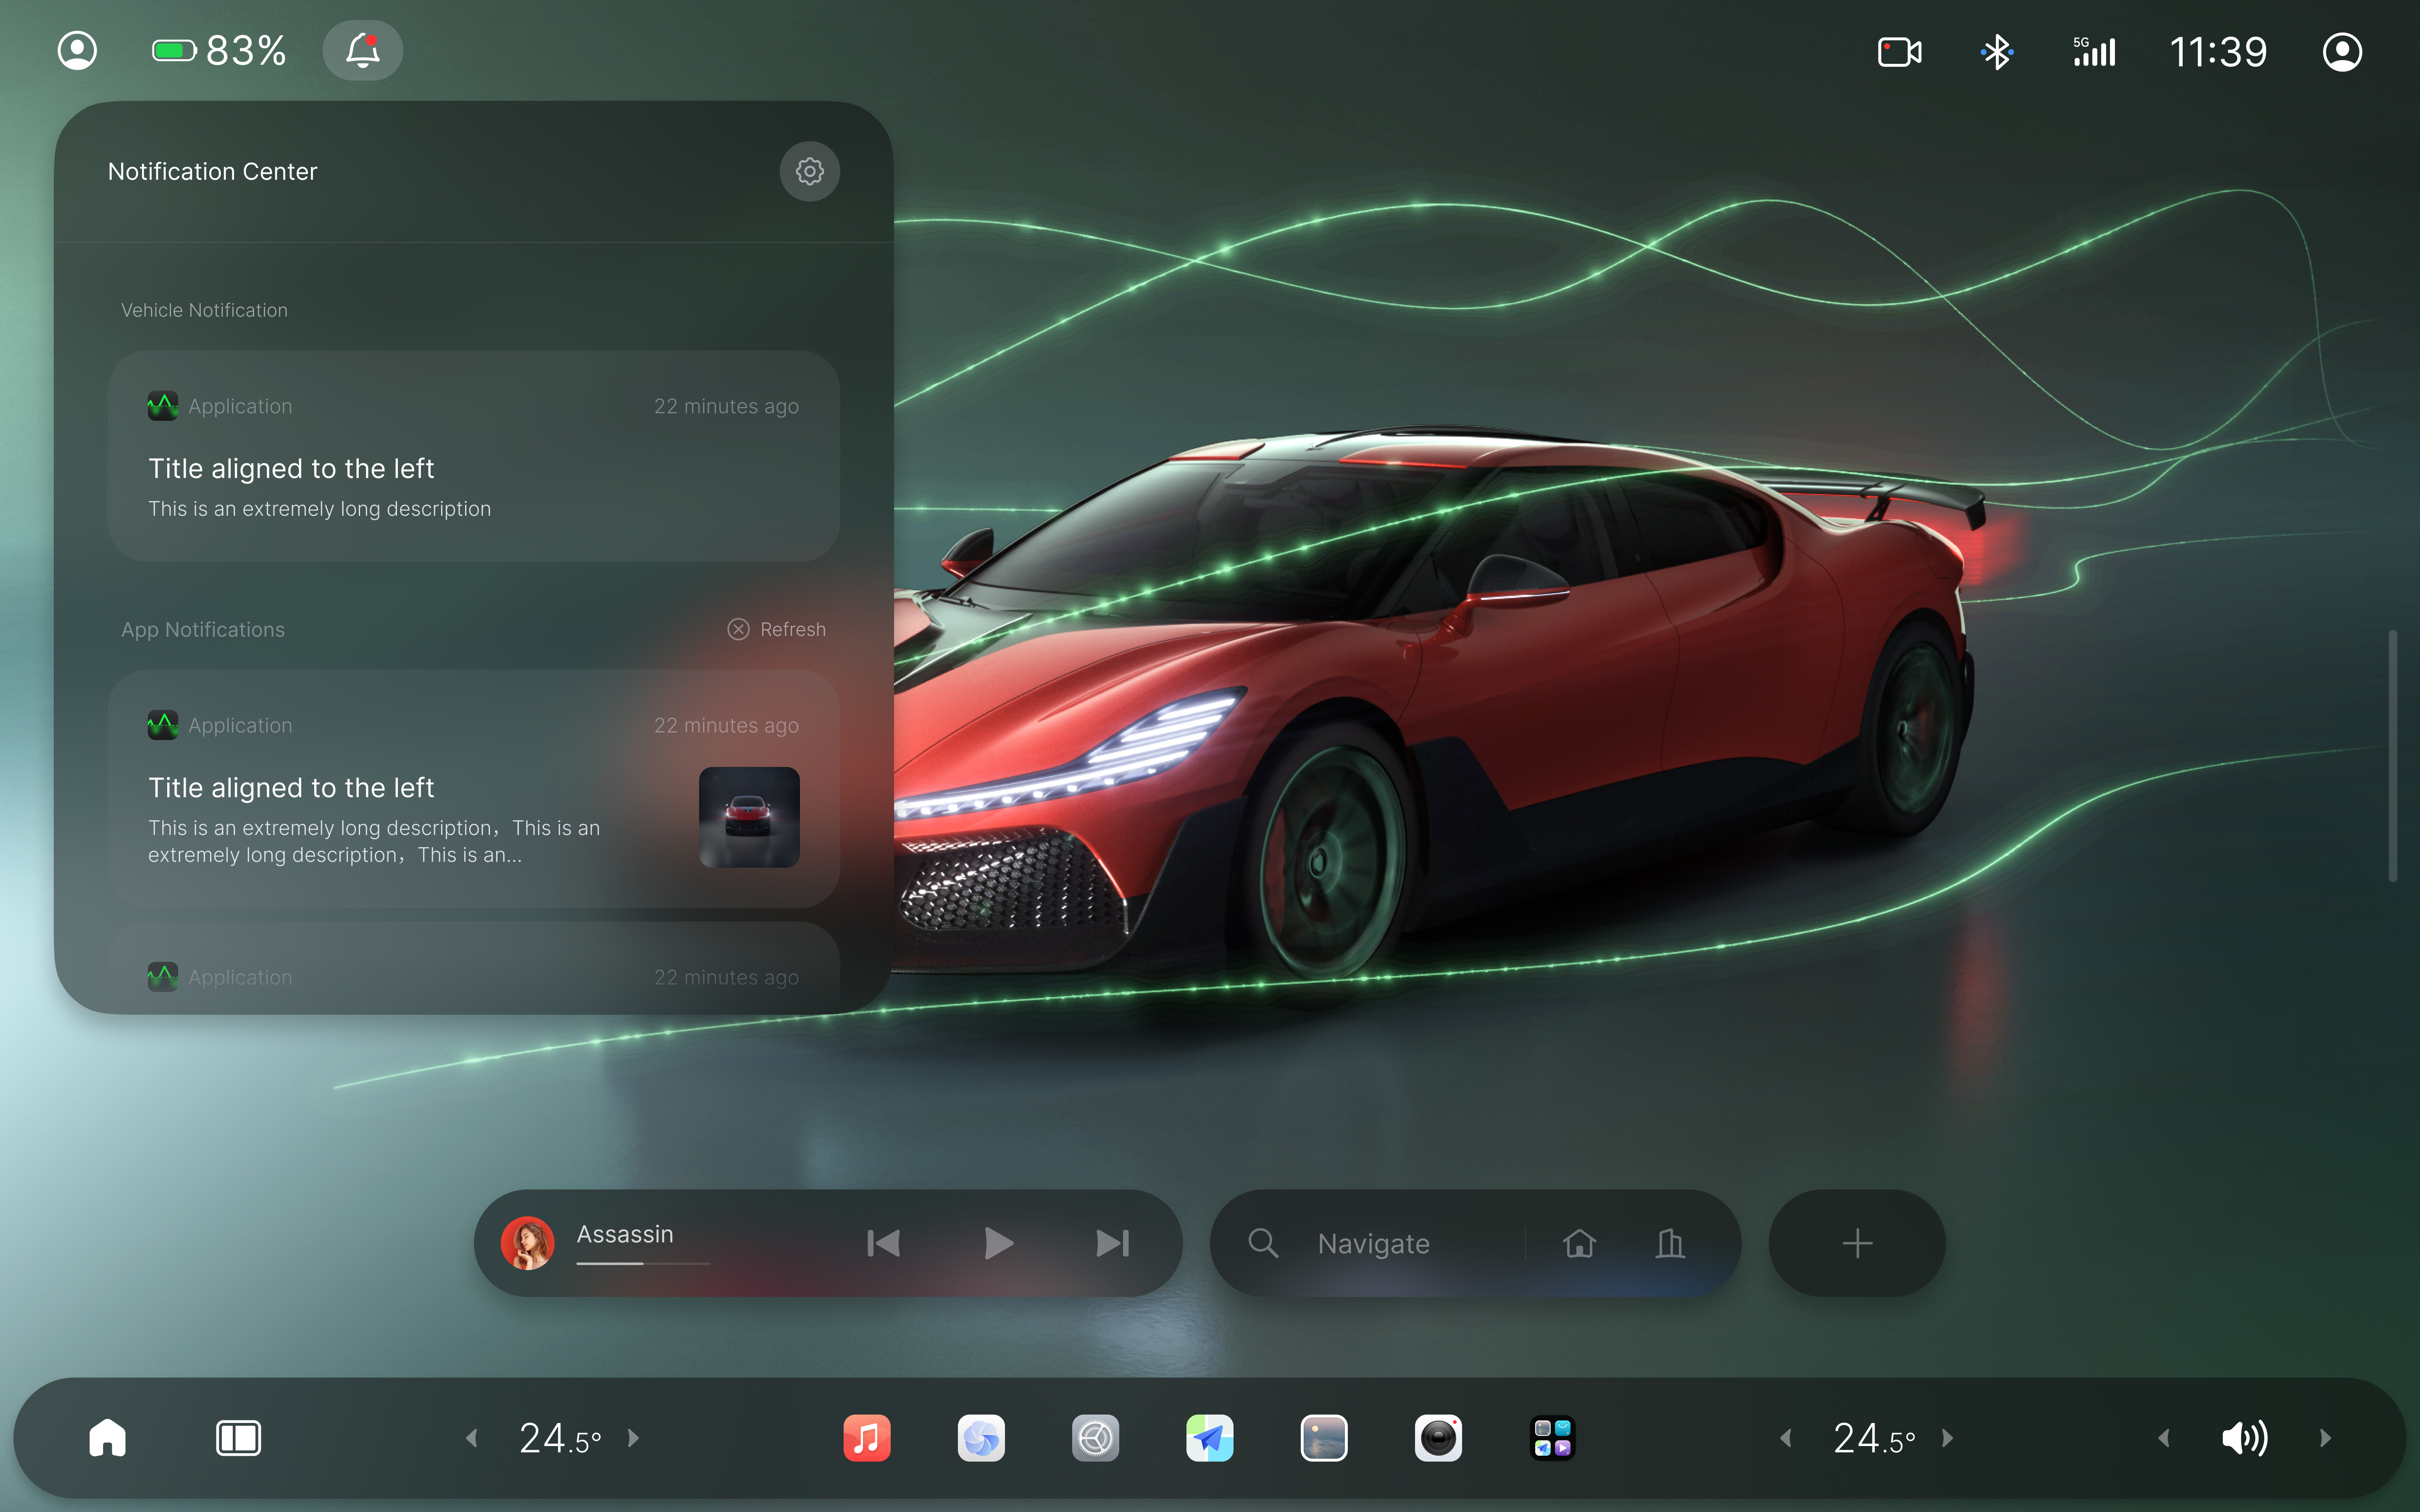Open Notification Center settings gear
The height and width of the screenshot is (1512, 2420).
pos(809,171)
